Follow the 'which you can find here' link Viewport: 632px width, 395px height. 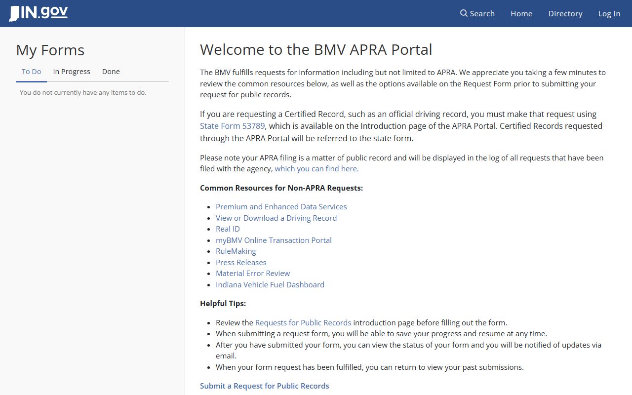click(316, 169)
